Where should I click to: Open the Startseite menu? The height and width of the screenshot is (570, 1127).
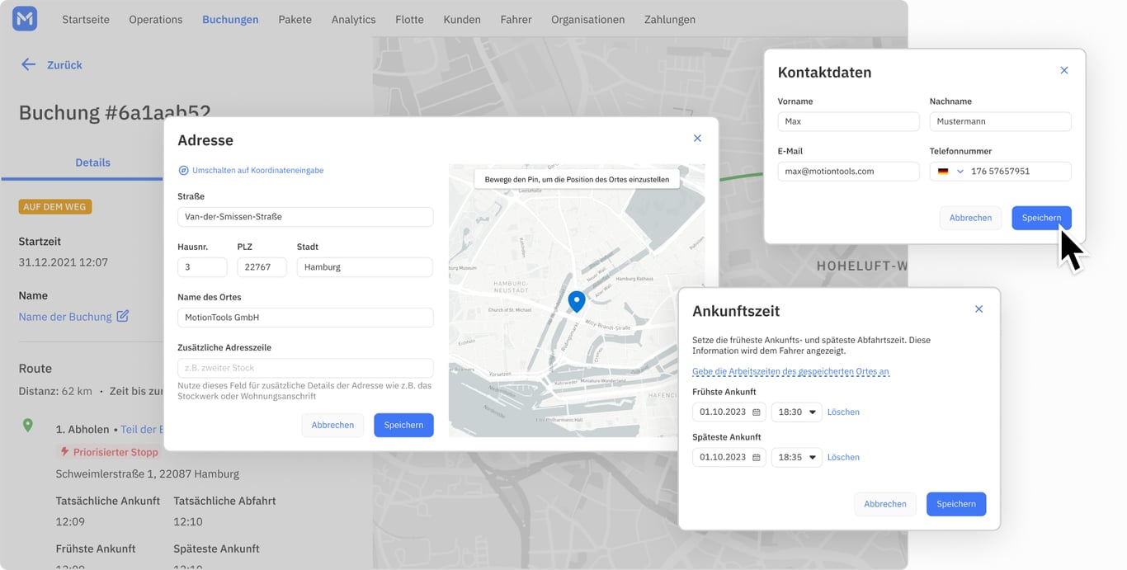tap(86, 19)
